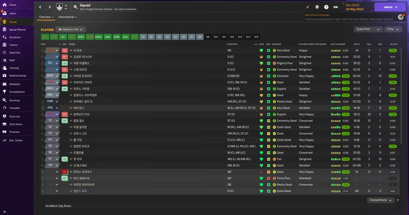Open the Overview tab menu

[x=46, y=17]
